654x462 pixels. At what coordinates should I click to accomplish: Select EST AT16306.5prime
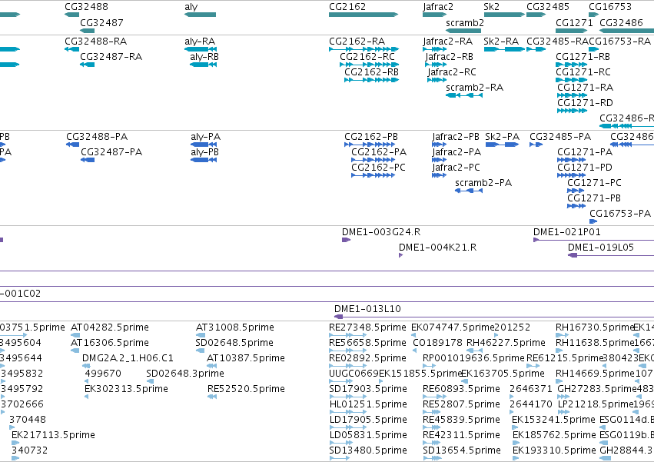point(75,351)
